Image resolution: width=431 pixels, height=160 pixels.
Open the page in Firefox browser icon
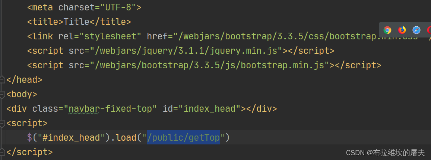point(402,30)
